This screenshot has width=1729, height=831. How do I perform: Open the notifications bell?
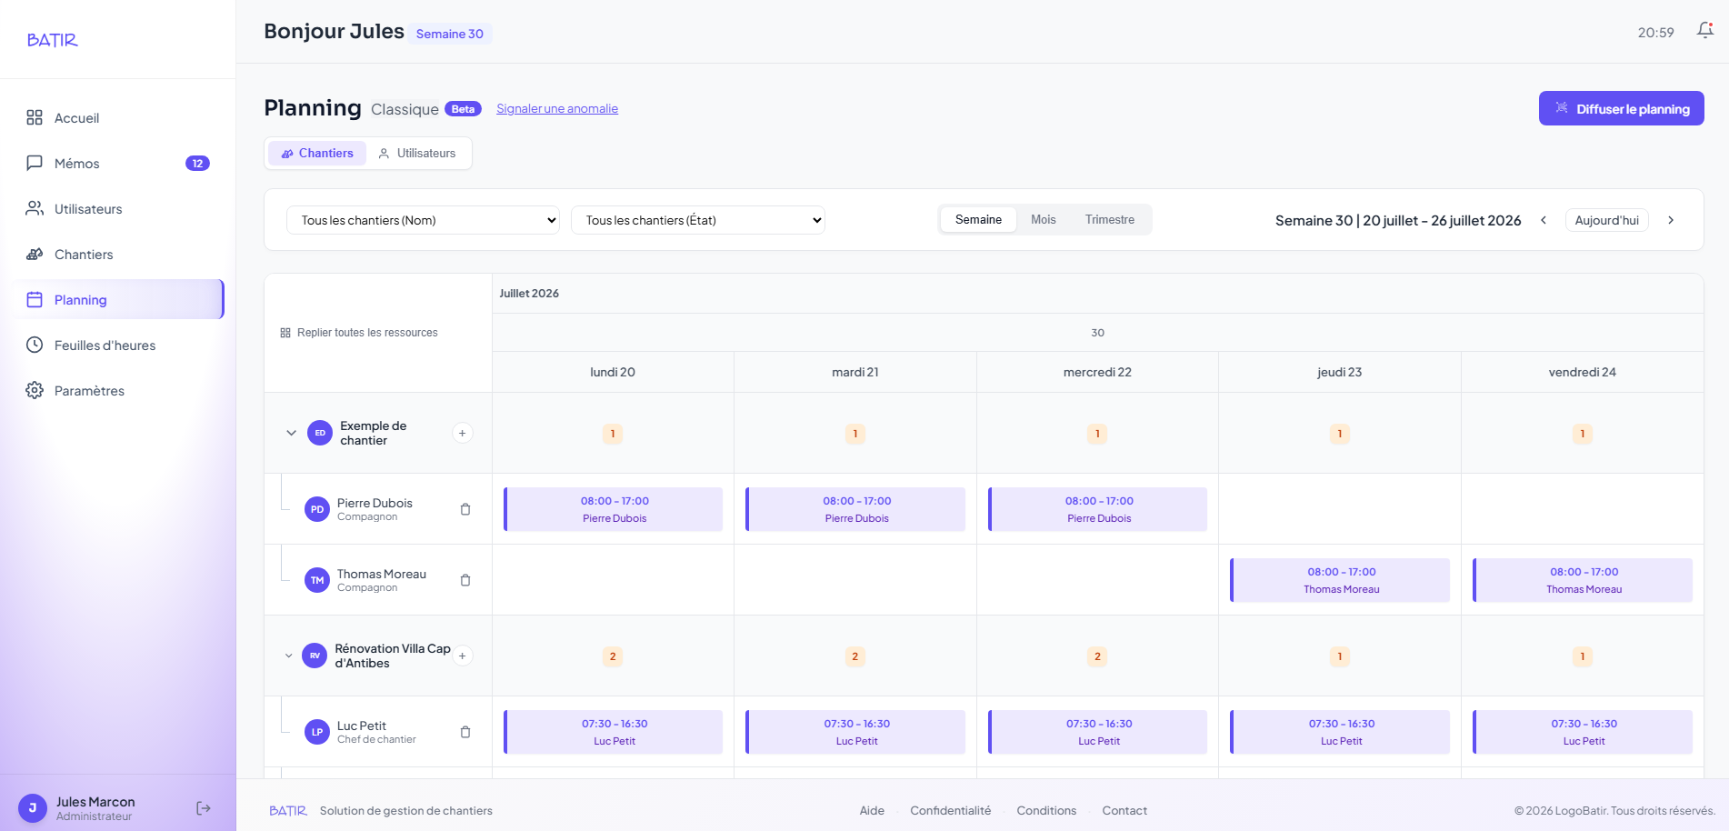[x=1704, y=31]
